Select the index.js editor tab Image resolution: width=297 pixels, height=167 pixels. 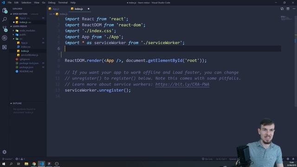click(79, 9)
